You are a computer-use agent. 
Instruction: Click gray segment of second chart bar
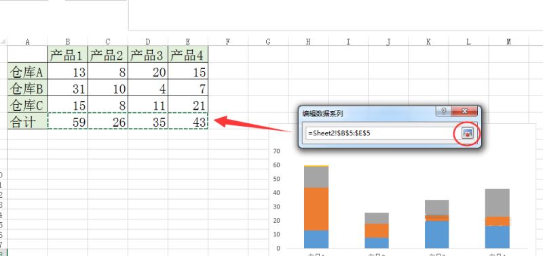click(x=377, y=218)
